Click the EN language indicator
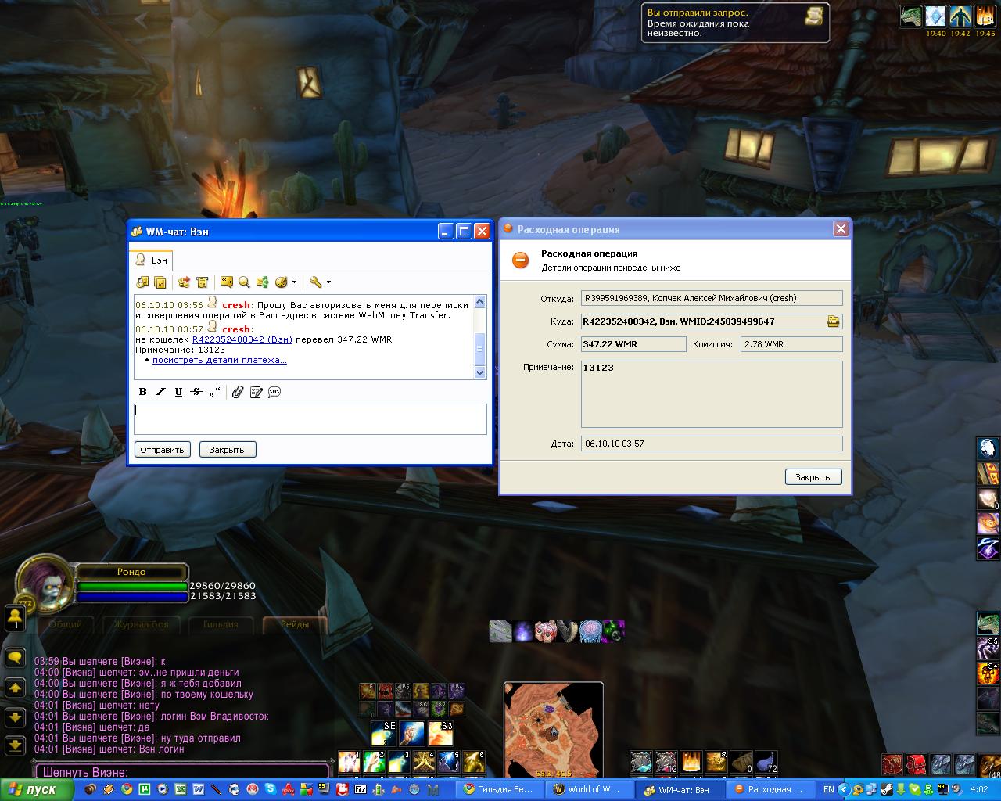 click(828, 789)
